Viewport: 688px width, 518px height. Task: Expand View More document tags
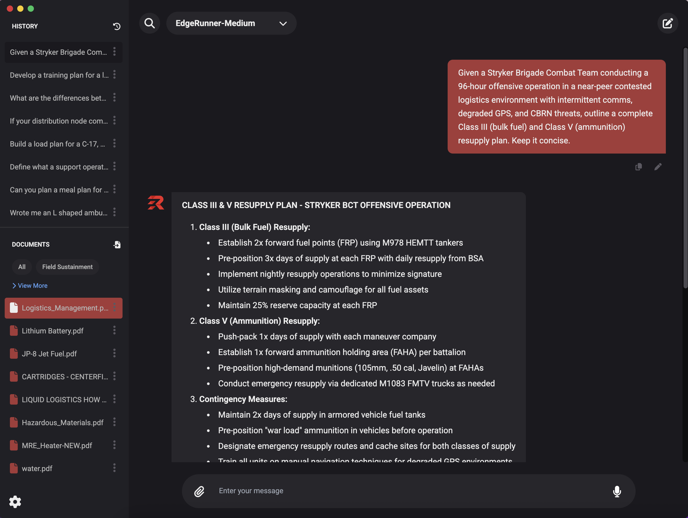pyautogui.click(x=30, y=286)
